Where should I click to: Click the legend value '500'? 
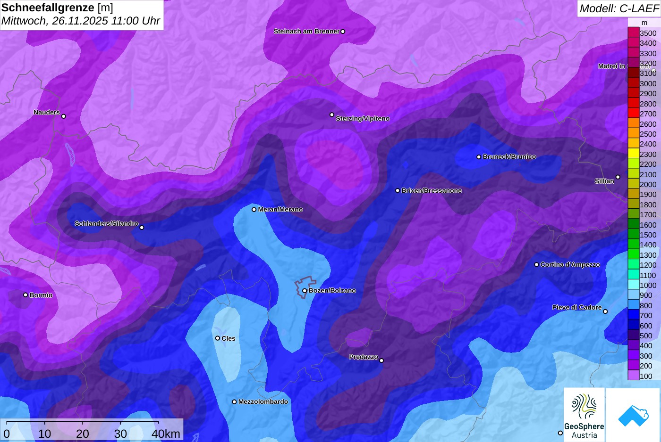click(x=646, y=336)
